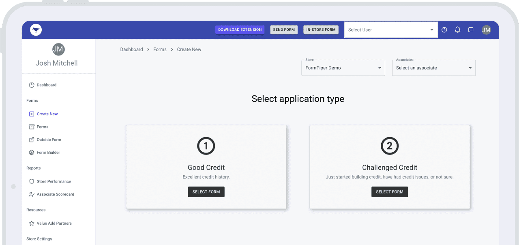Open Associate Scorecard report
Image resolution: width=519 pixels, height=245 pixels.
tap(55, 194)
